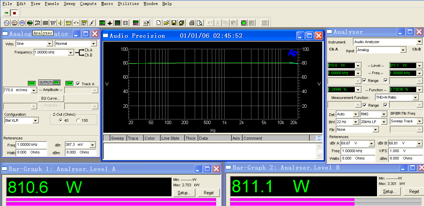Image resolution: width=424 pixels, height=206 pixels.
Task: Toggle the Ch A Function Range checkbox
Action: [x=365, y=105]
